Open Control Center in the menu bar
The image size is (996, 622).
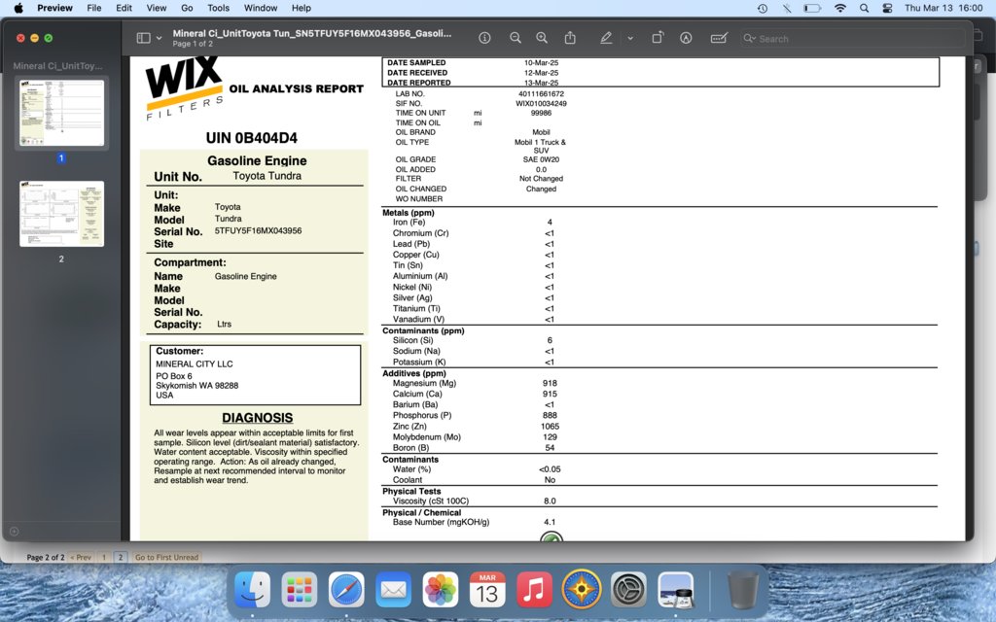coord(887,8)
